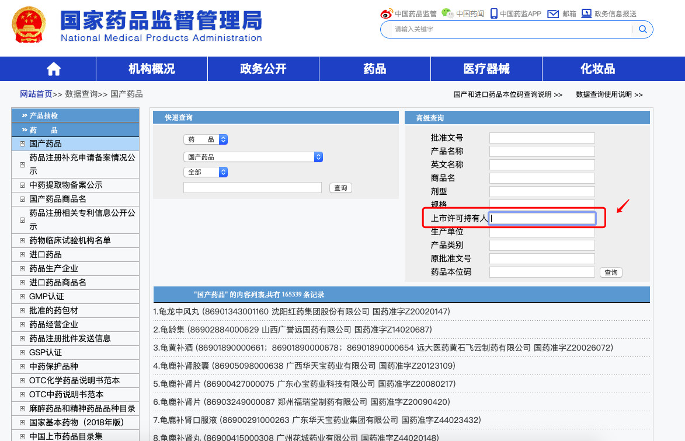Viewport: 685px width, 441px height.
Task: Open the Weibo 中国药品监管 icon
Action: click(x=387, y=13)
